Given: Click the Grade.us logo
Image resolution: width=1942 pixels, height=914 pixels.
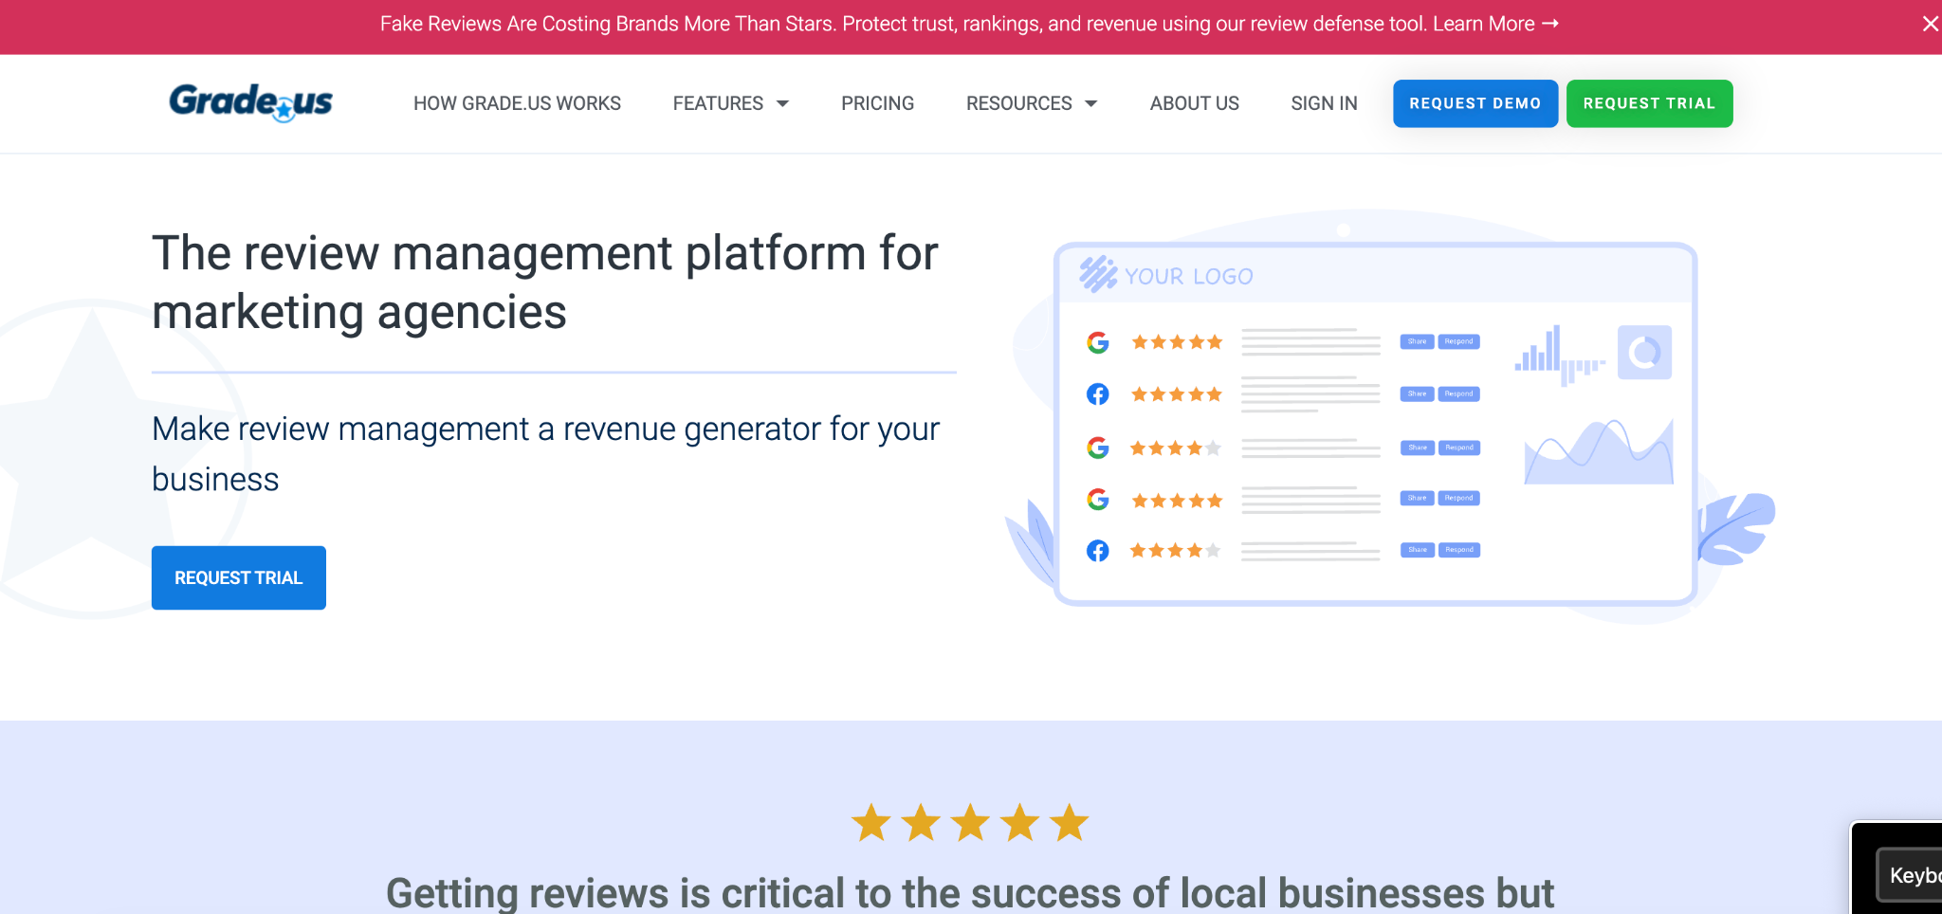Looking at the screenshot, I should pos(251,102).
